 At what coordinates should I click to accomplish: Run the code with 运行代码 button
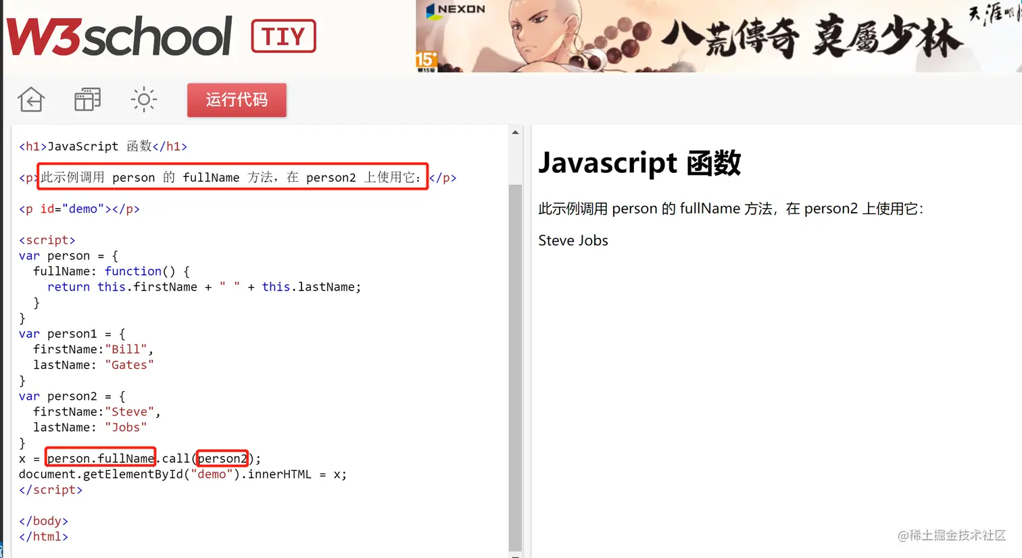pos(237,100)
